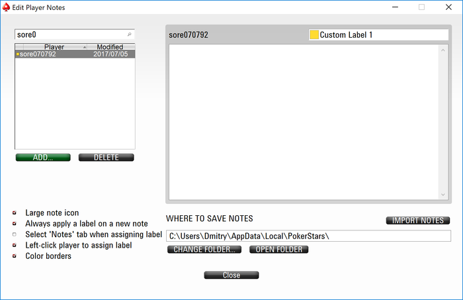Click the DELETE button
Viewport: 463px width, 300px height.
click(106, 158)
